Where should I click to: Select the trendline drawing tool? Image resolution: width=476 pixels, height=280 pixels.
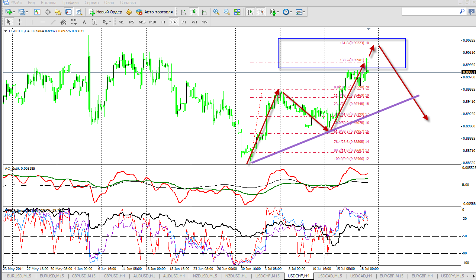click(x=53, y=22)
